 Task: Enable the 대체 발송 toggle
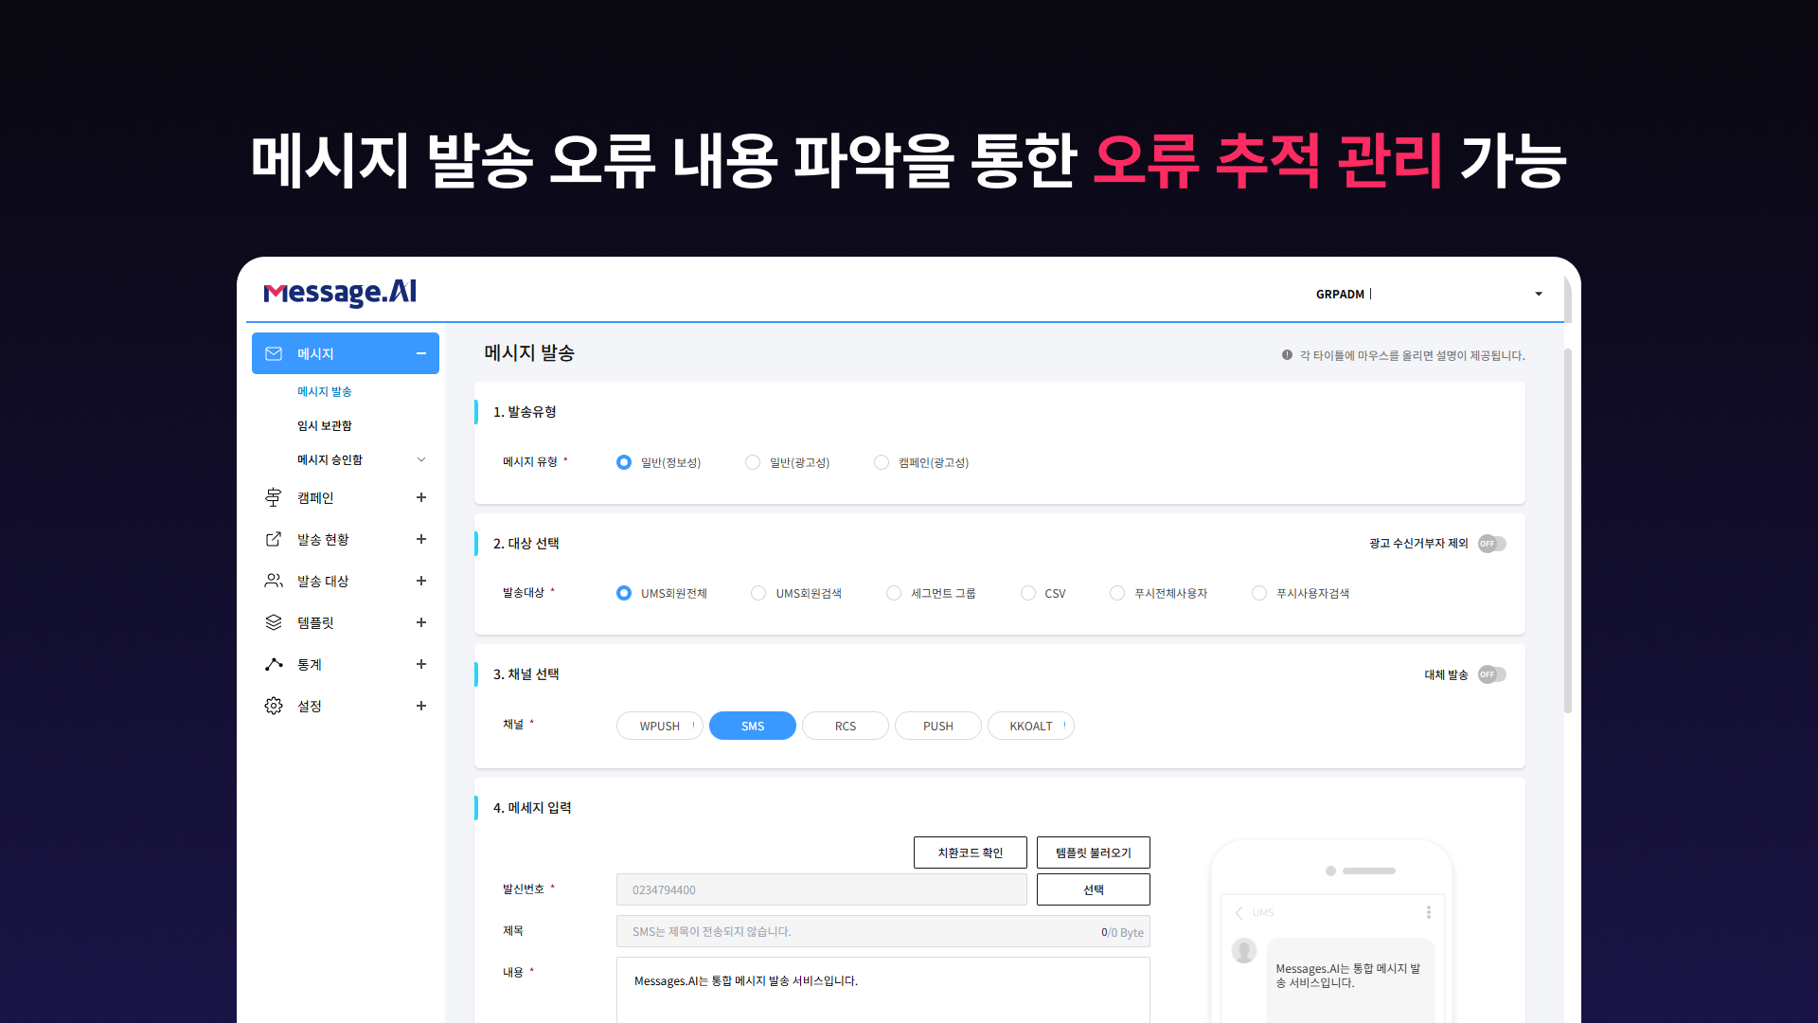click(1491, 674)
